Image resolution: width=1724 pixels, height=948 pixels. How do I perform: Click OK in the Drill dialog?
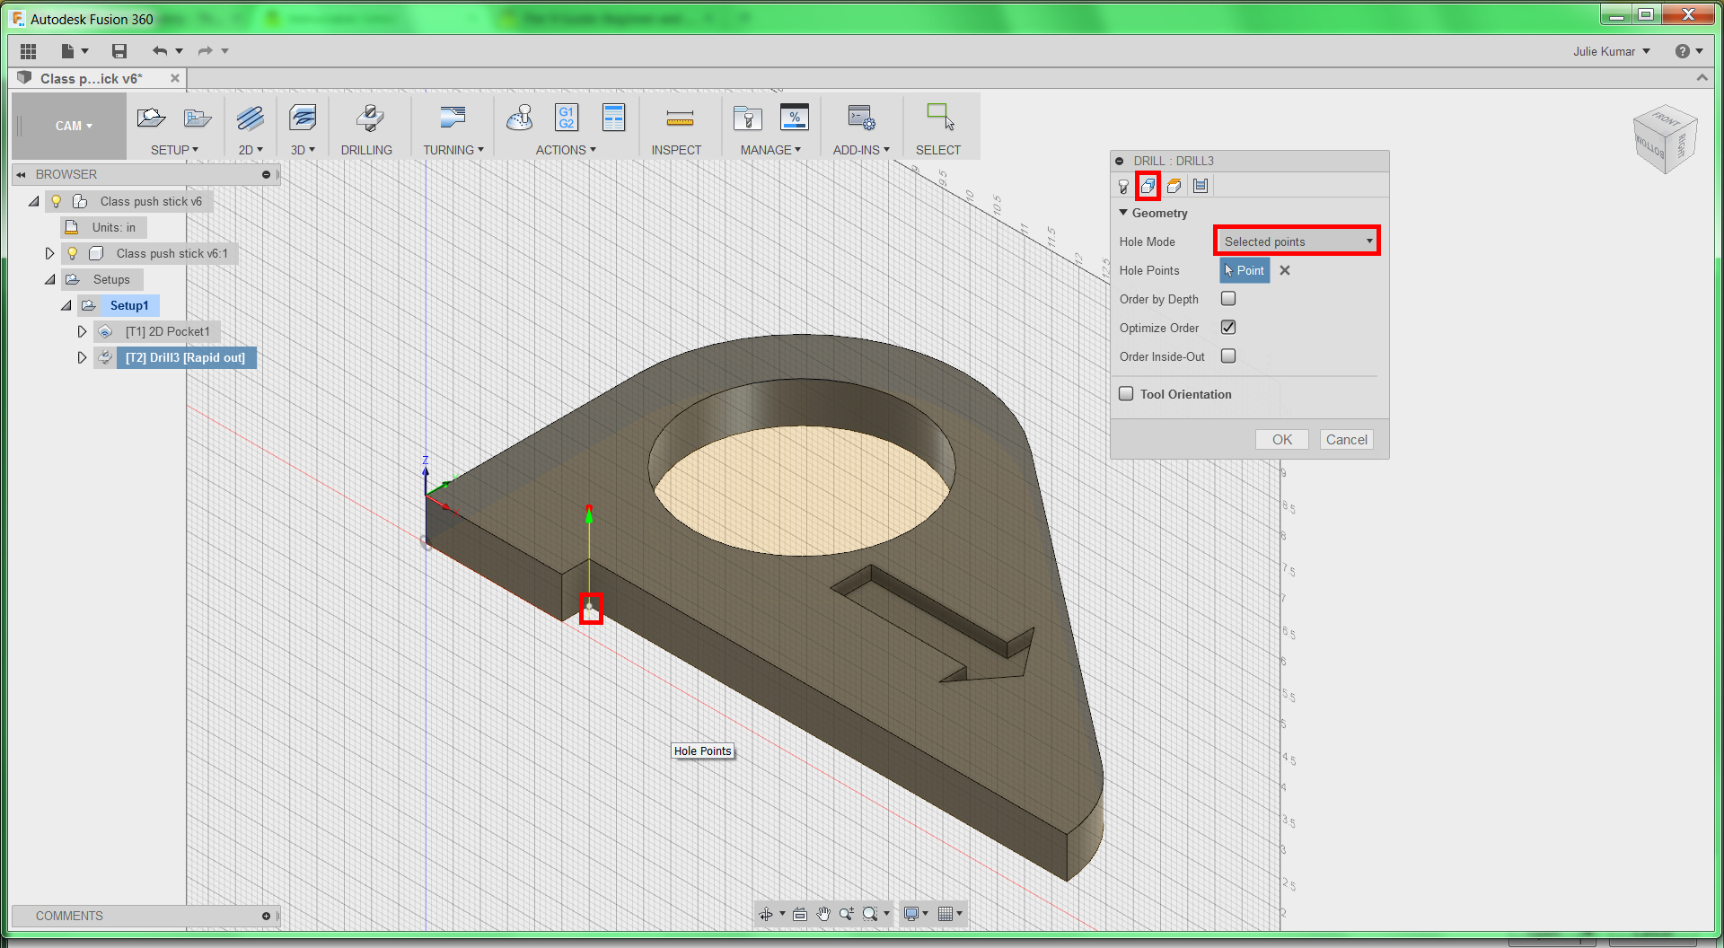point(1281,439)
